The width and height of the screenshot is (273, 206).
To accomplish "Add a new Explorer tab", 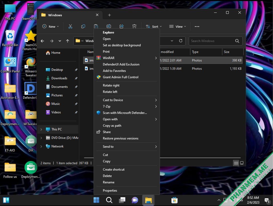I will [x=109, y=15].
